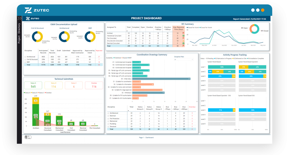Viewport: 287px width, 155px height.
Task: Click green circle indicator for Mechanical Consultant
Action: coord(183,36)
